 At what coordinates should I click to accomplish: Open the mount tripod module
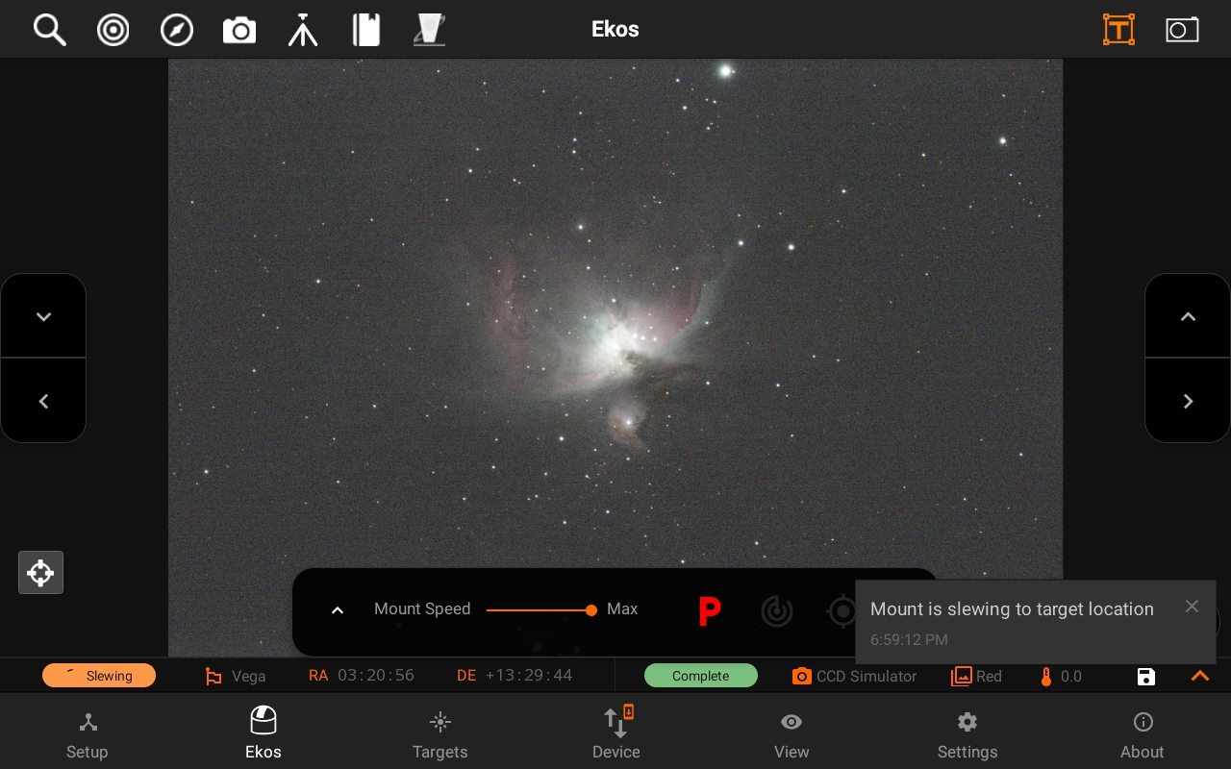[303, 30]
